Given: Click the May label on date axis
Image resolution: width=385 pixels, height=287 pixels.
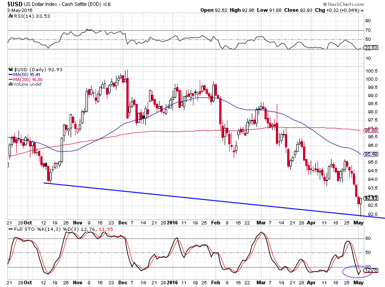Looking at the screenshot, I should coord(359,224).
